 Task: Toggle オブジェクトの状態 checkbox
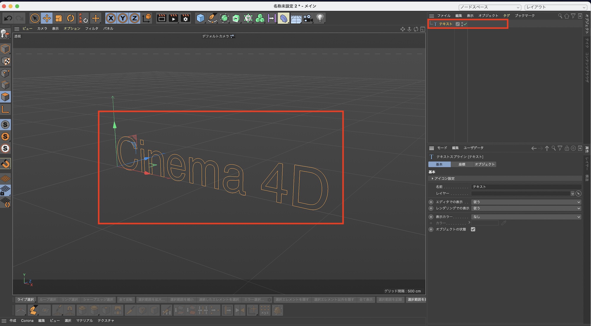[473, 229]
